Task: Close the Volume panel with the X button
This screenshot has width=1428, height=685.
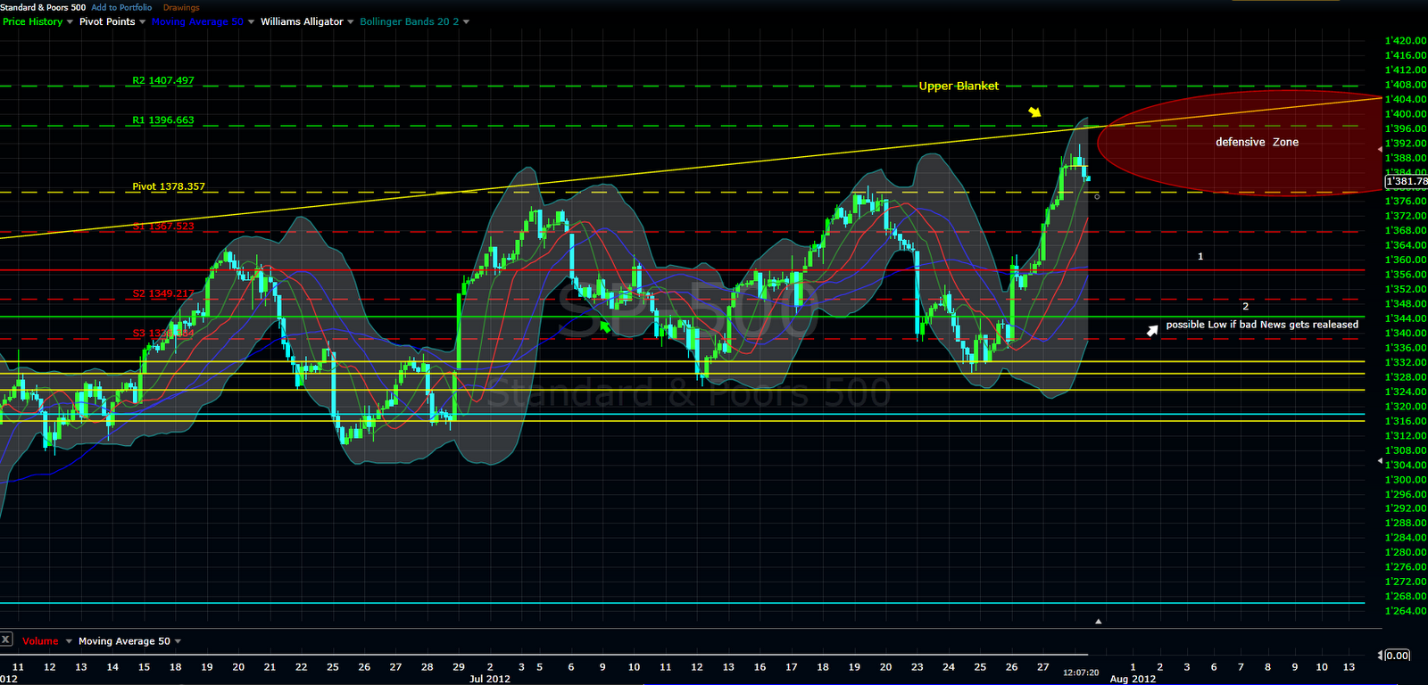Action: click(x=6, y=640)
